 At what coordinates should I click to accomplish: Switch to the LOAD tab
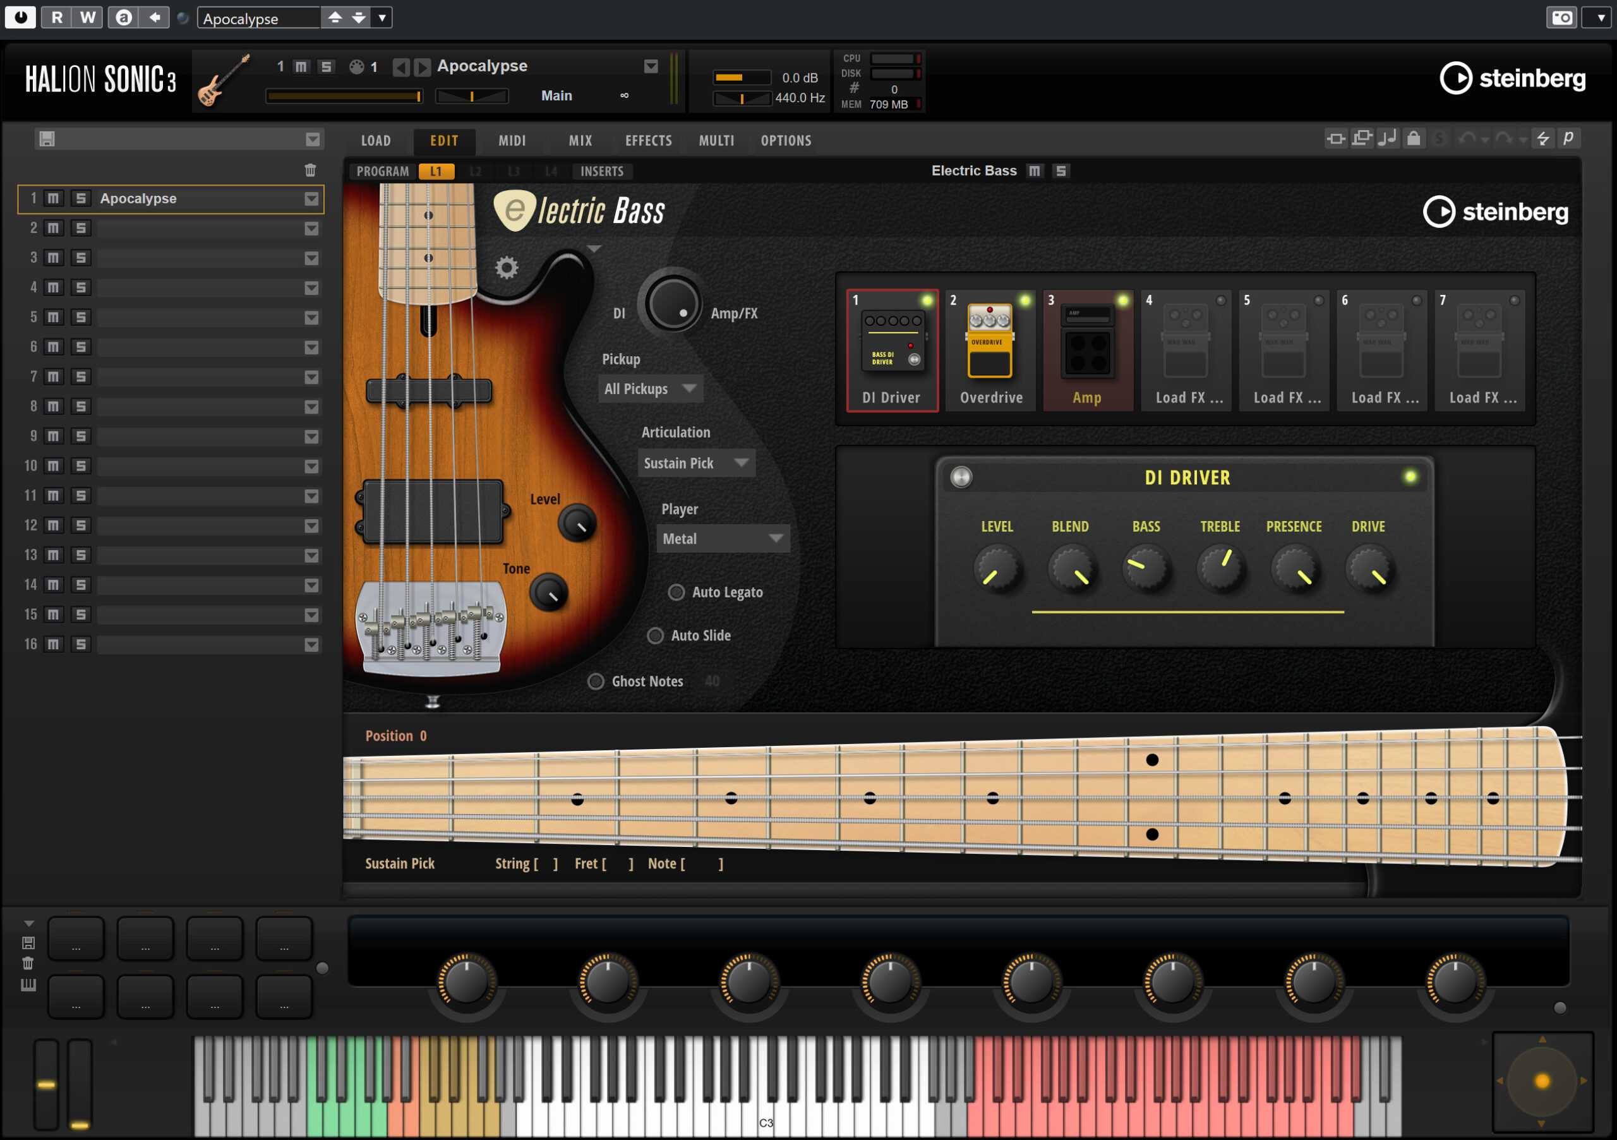tap(376, 140)
